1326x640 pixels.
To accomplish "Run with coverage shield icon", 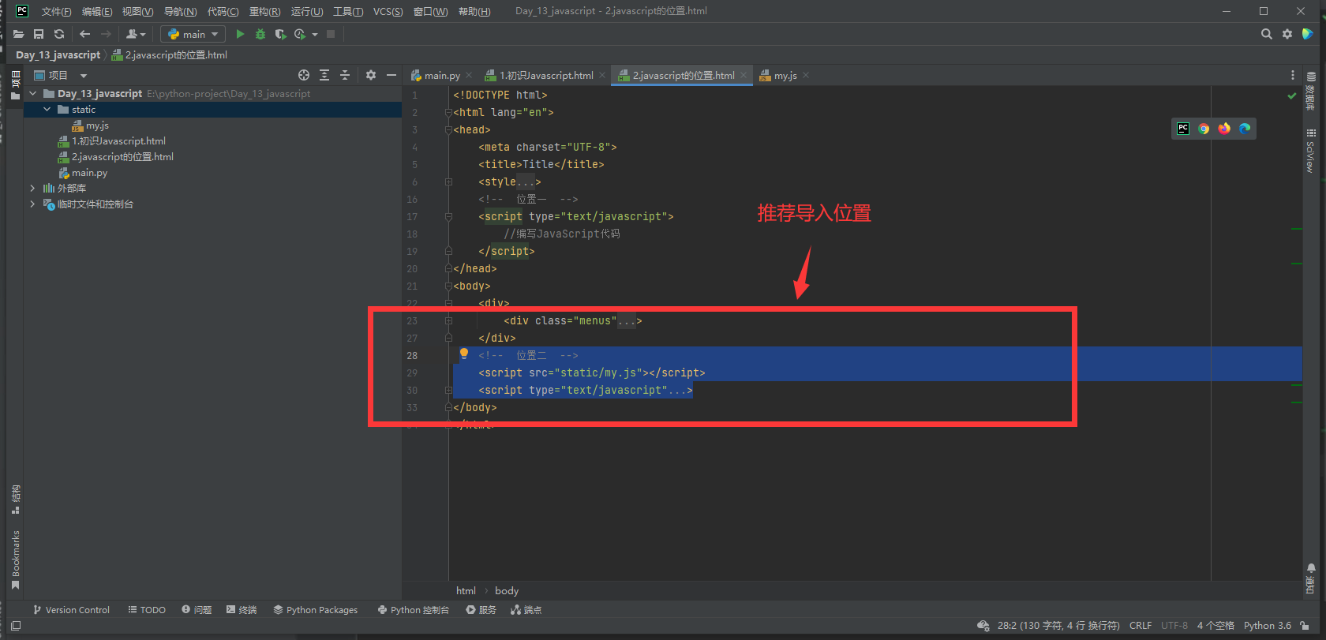I will [x=280, y=34].
